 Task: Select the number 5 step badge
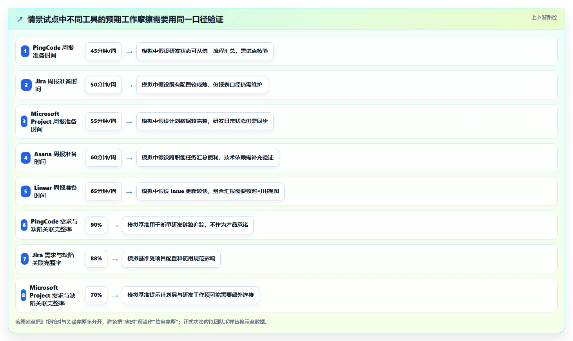pyautogui.click(x=25, y=191)
